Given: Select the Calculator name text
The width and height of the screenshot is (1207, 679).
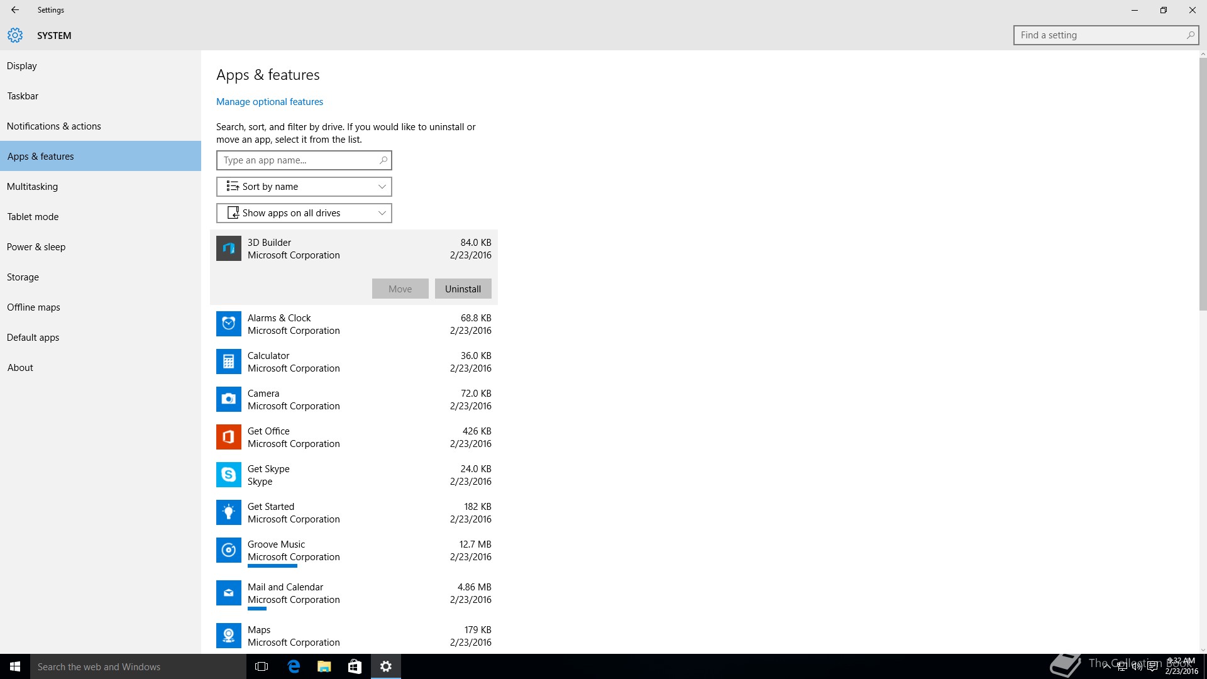Looking at the screenshot, I should (x=268, y=356).
